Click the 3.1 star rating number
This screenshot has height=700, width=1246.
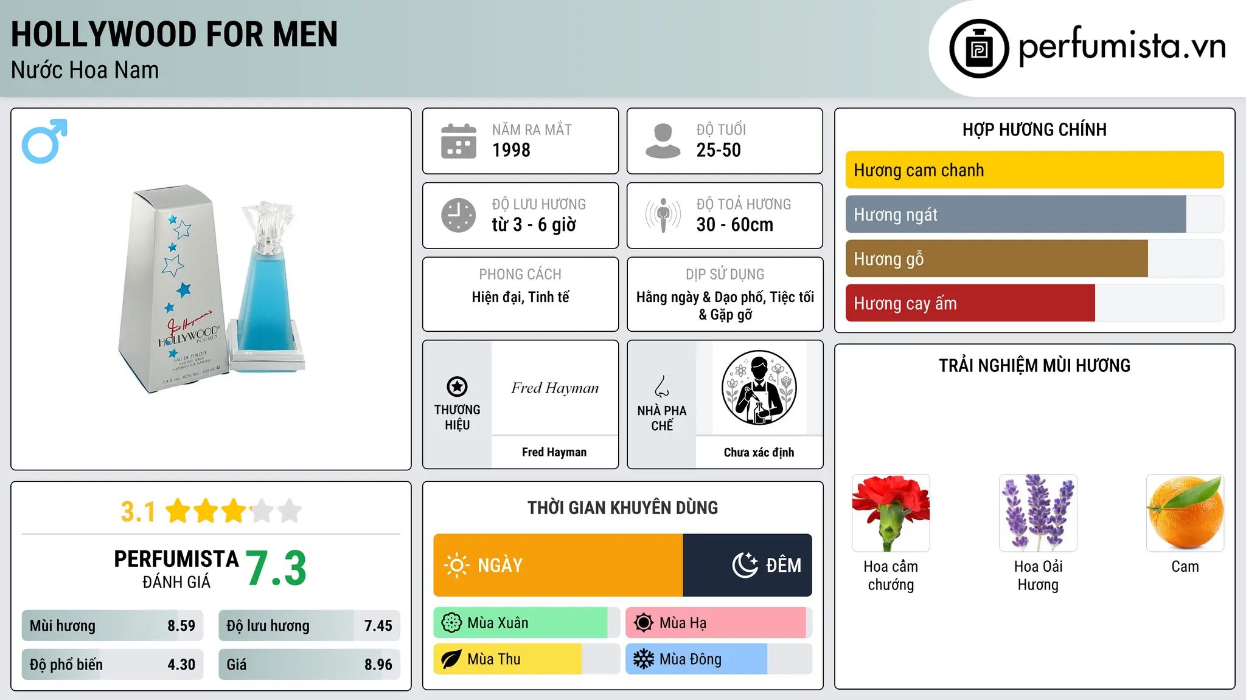tap(138, 512)
